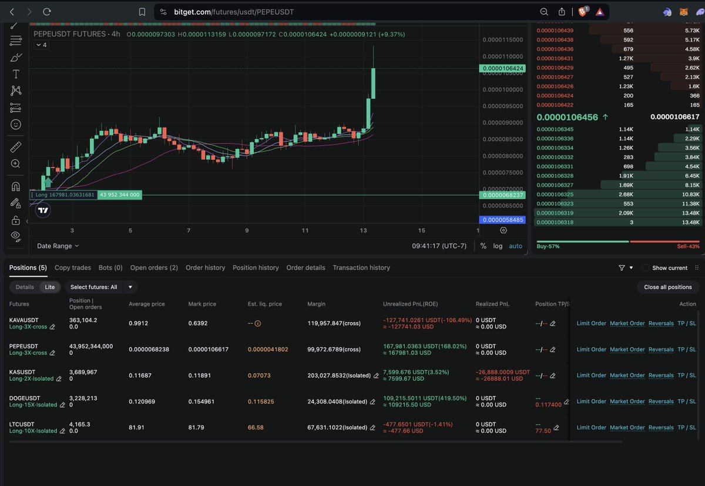
Task: Open Transaction history tab
Action: click(x=361, y=268)
